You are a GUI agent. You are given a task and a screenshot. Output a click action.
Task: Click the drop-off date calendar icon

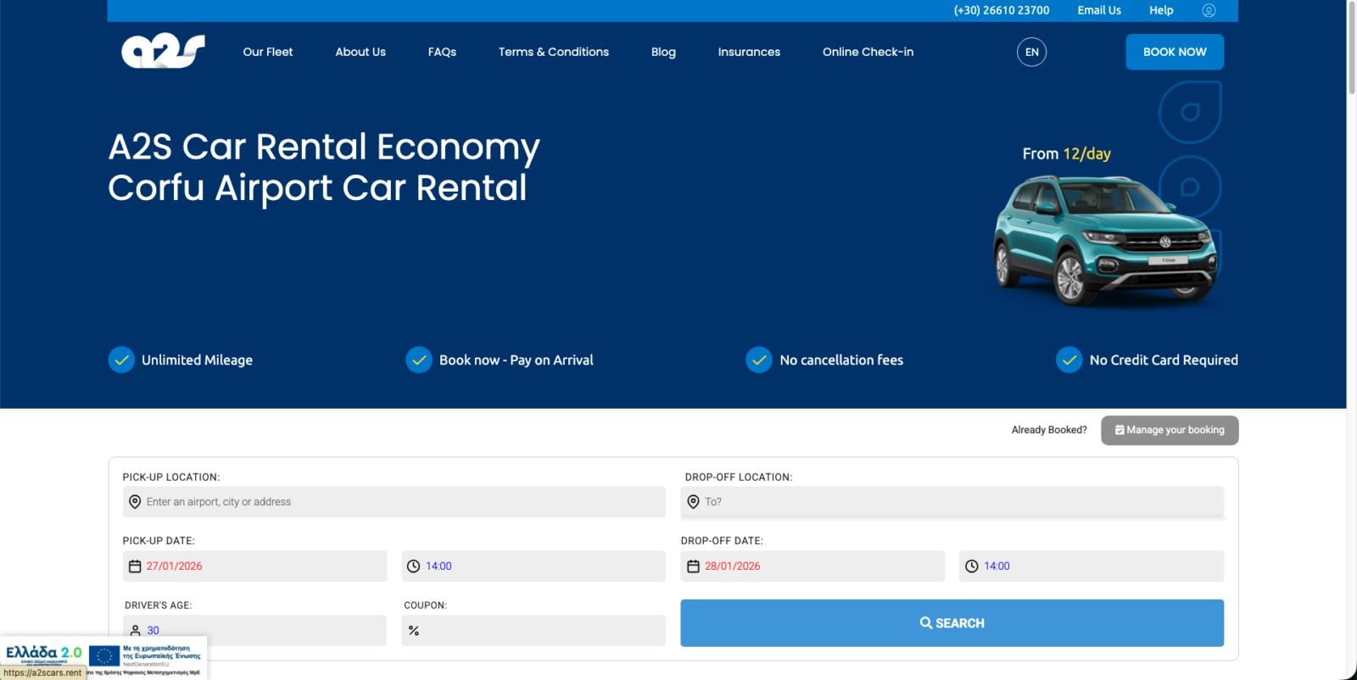[693, 566]
